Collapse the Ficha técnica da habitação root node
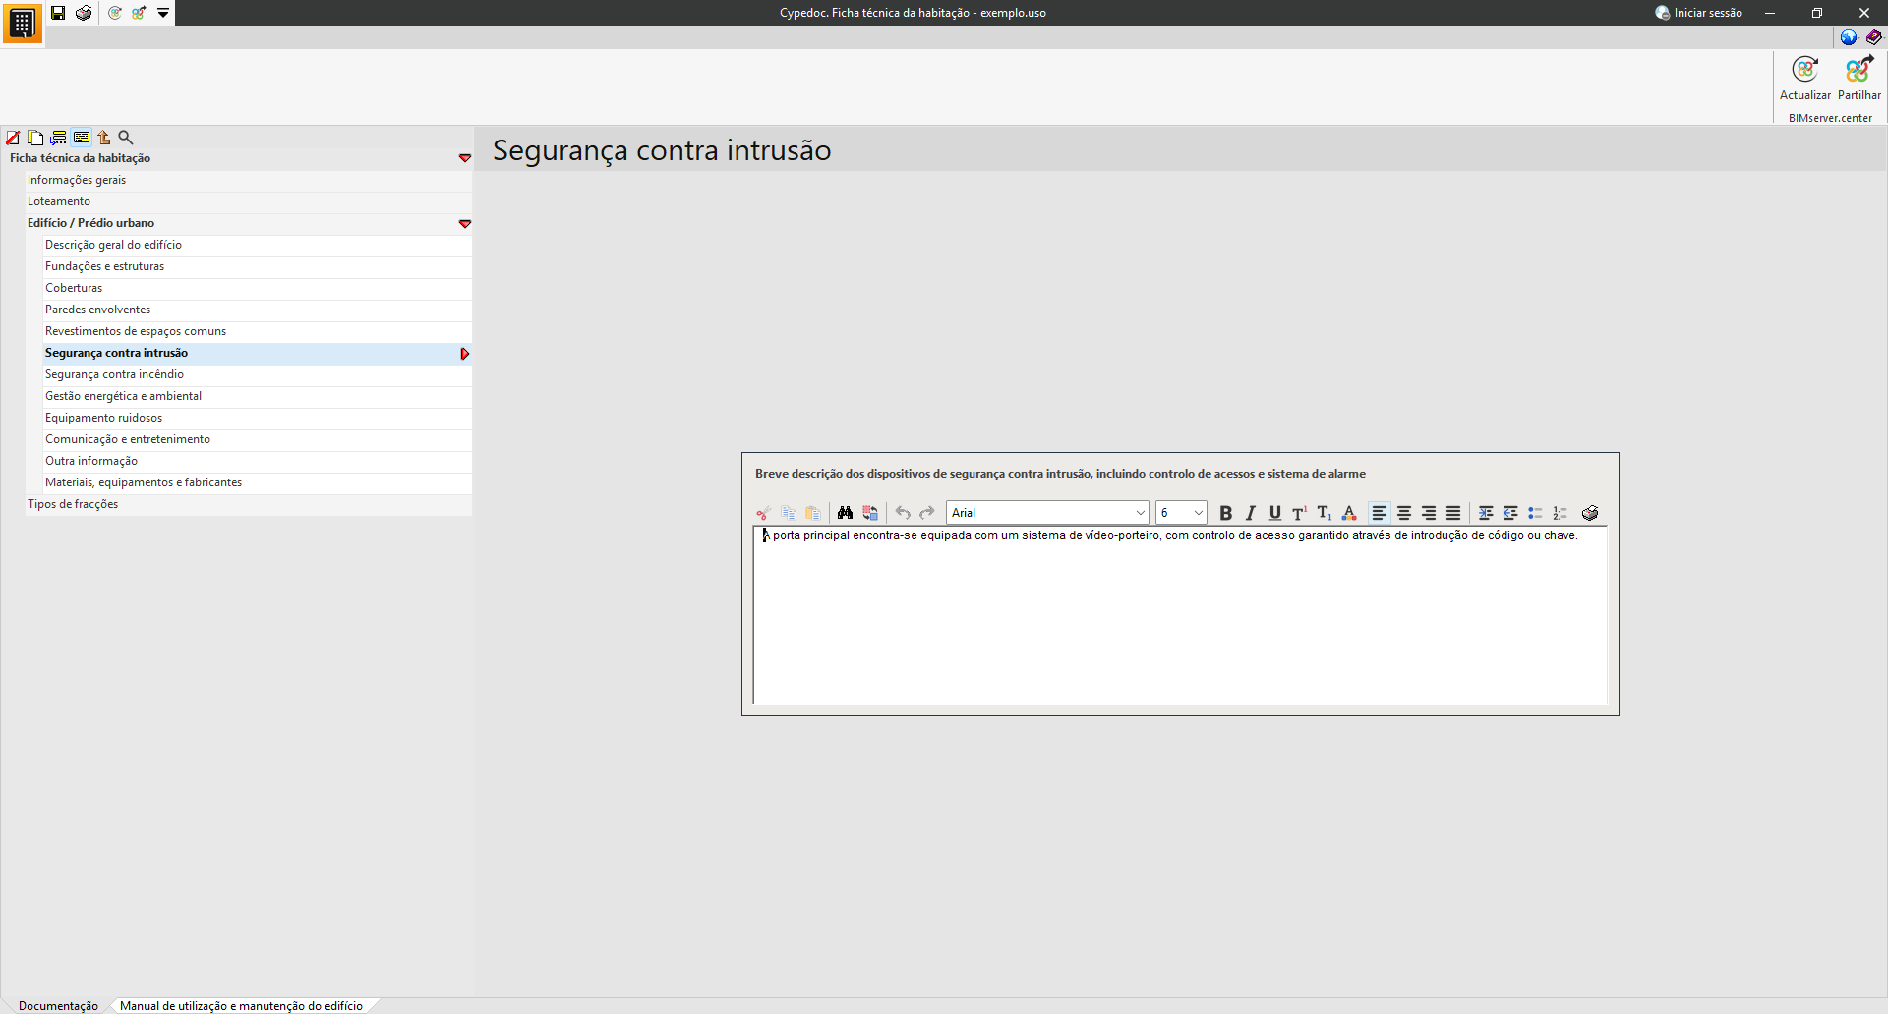Screen dimensions: 1888x1014 coord(465,158)
